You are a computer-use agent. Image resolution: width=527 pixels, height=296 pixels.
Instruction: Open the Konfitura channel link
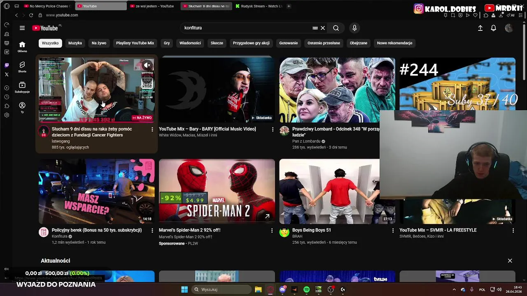[x=59, y=236]
